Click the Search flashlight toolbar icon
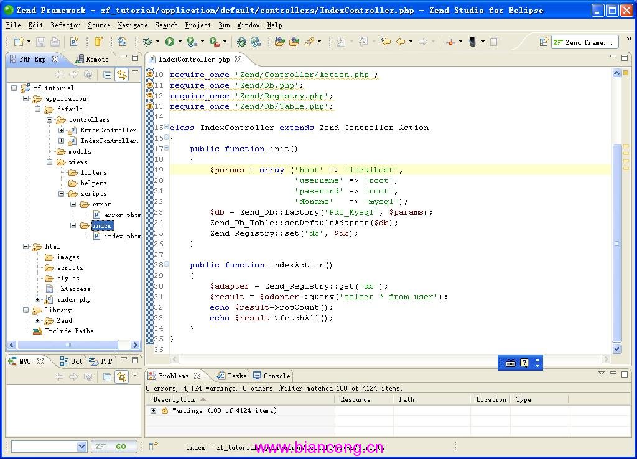The height and width of the screenshot is (459, 637). point(310,42)
